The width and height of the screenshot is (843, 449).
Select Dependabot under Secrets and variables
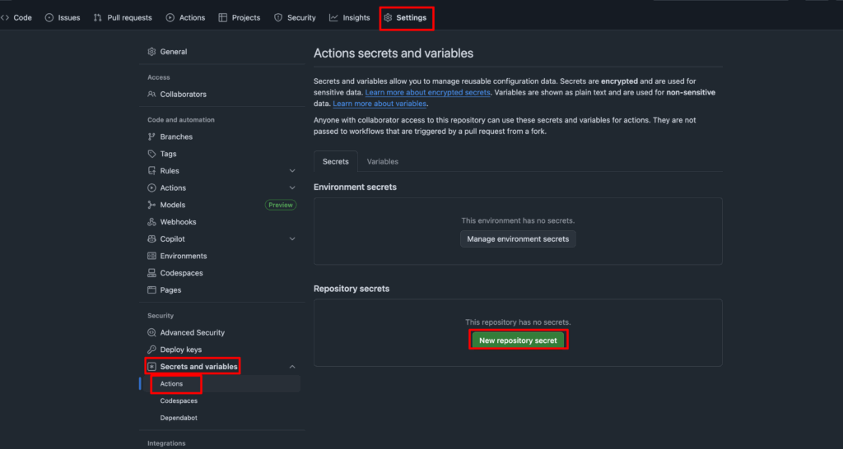coord(179,418)
